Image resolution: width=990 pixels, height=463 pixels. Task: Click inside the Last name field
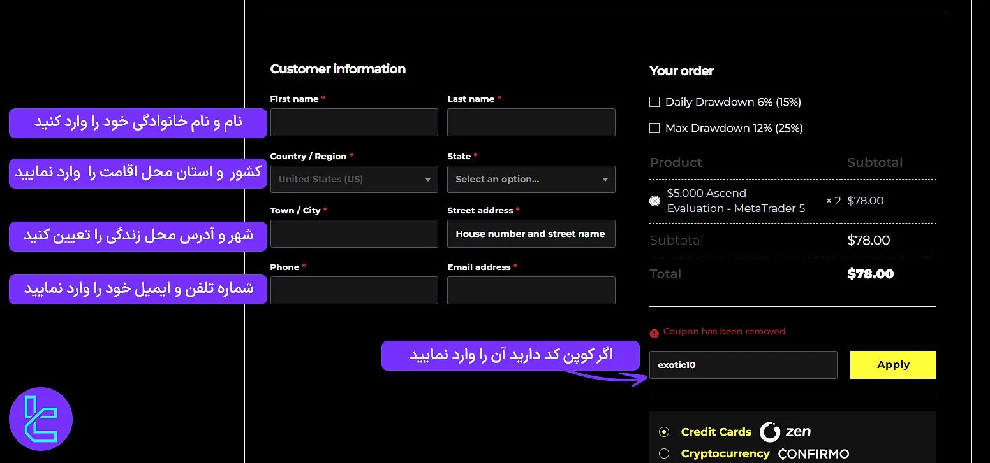pyautogui.click(x=531, y=122)
